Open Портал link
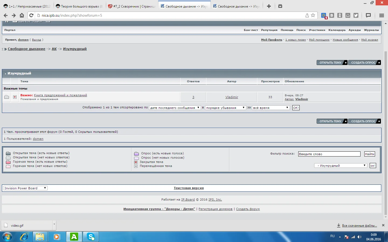This screenshot has width=388, height=242. (x=10, y=30)
